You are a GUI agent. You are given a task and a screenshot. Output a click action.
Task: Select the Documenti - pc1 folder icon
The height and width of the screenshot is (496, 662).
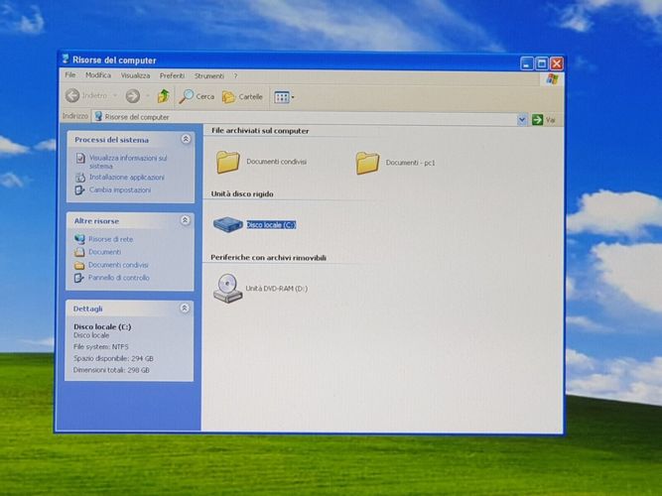(367, 163)
